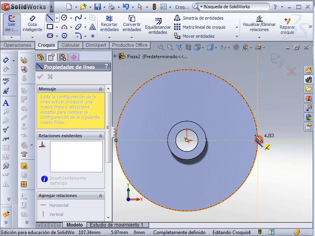The width and height of the screenshot is (315, 236).
Task: Collapse the Mensaje section
Action: pyautogui.click(x=100, y=89)
